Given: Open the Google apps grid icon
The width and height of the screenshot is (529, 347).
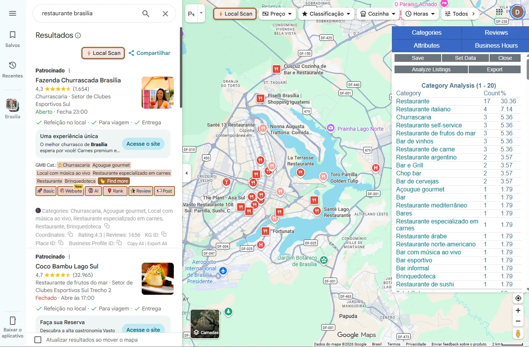Looking at the screenshot, I should [x=500, y=12].
